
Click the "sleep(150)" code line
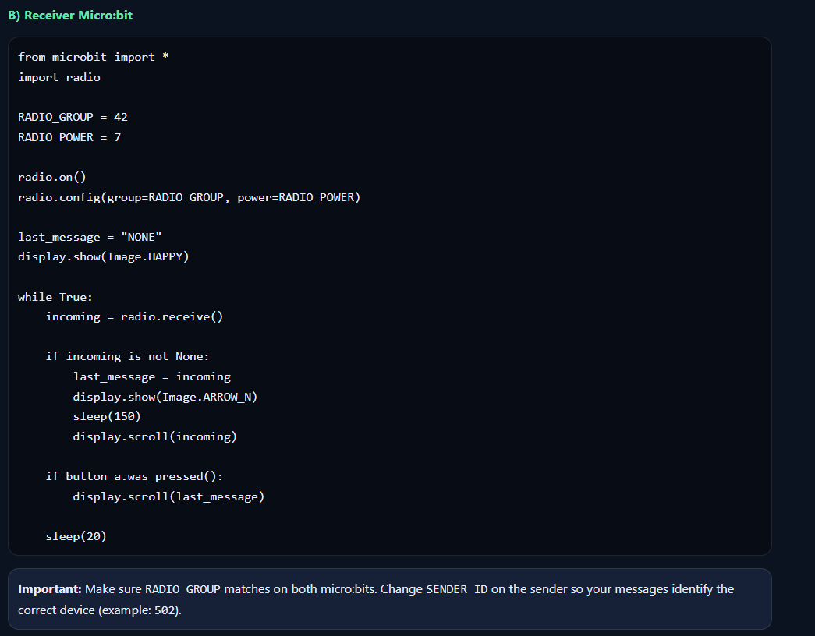click(x=107, y=416)
